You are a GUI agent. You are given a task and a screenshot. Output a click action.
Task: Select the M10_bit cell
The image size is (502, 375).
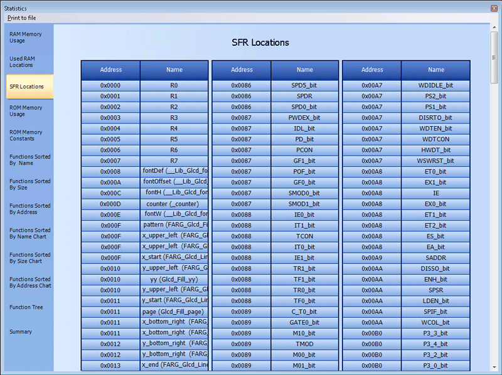(x=304, y=334)
